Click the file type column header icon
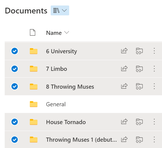Screen dimensions: 162x148 pos(33,32)
